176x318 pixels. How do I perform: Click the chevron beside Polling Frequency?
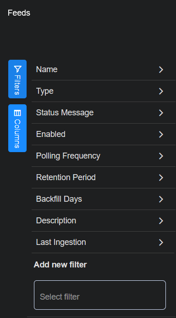click(x=161, y=156)
